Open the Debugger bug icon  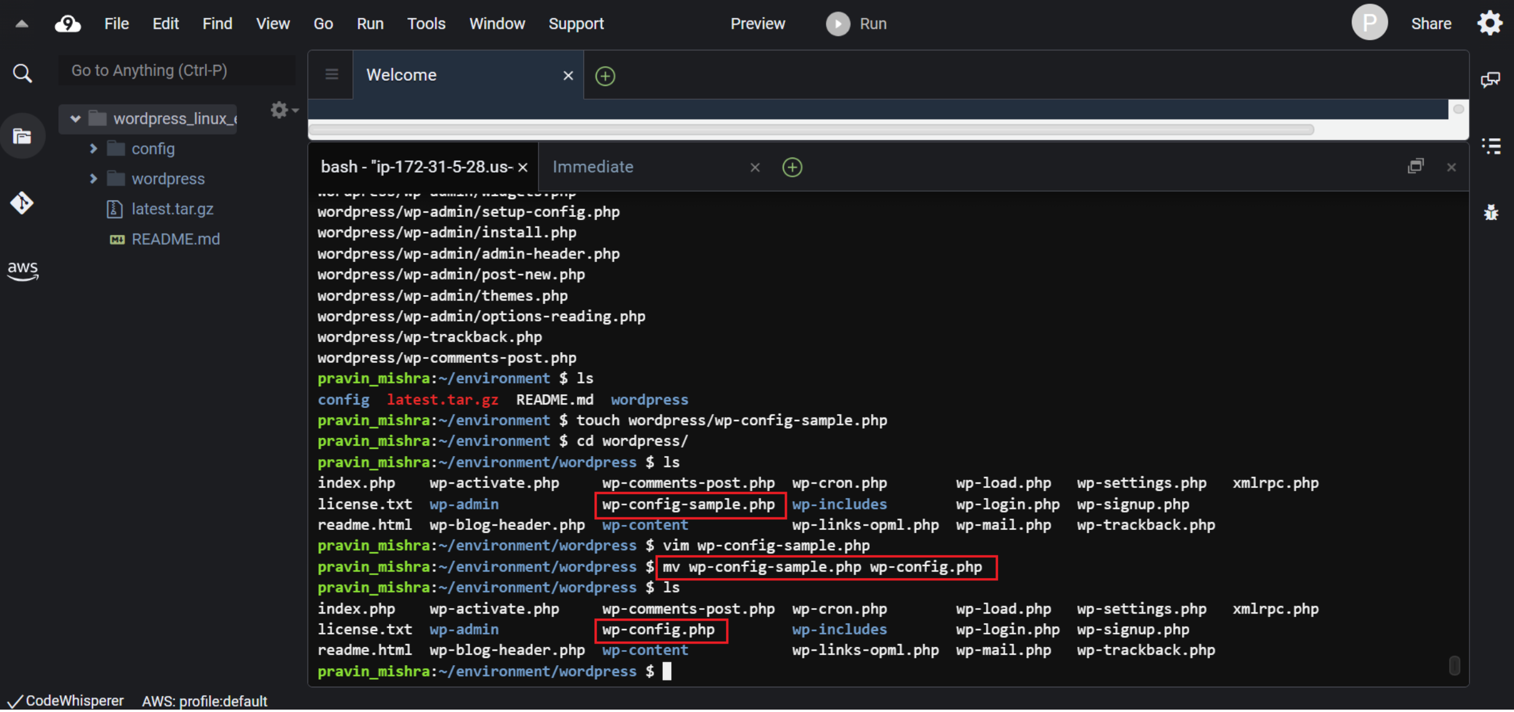pyautogui.click(x=1491, y=212)
